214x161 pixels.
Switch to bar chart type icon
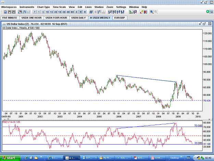24,12
